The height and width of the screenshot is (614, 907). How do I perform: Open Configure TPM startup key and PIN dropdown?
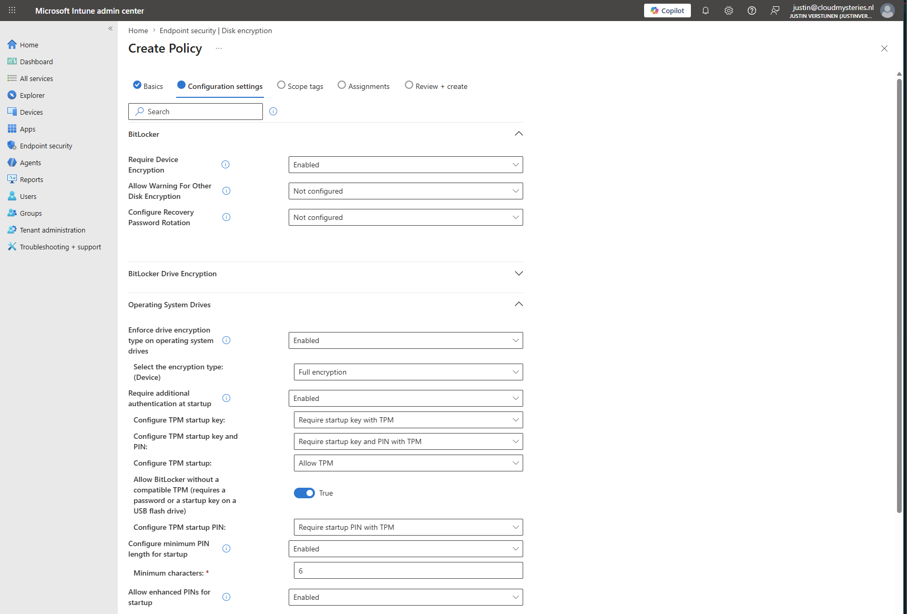(x=409, y=441)
